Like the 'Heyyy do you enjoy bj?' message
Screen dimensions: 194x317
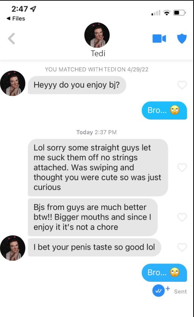[x=182, y=85]
